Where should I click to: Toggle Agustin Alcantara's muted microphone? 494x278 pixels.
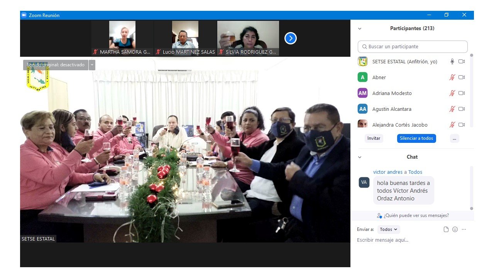pos(452,109)
